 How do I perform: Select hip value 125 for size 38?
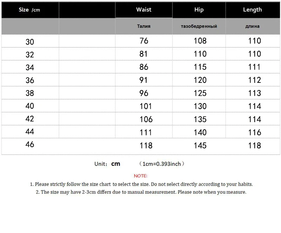click(200, 93)
